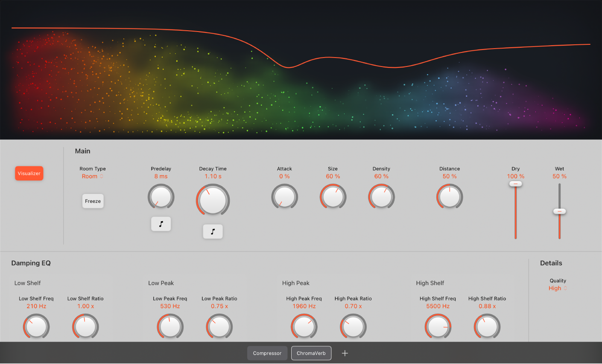602x364 pixels.
Task: Click the Dry slider at 100%
Action: (x=515, y=183)
